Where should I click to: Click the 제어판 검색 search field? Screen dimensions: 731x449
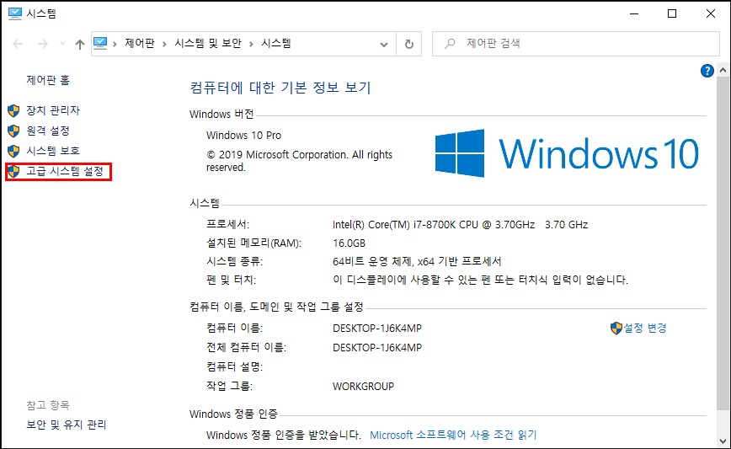(576, 44)
